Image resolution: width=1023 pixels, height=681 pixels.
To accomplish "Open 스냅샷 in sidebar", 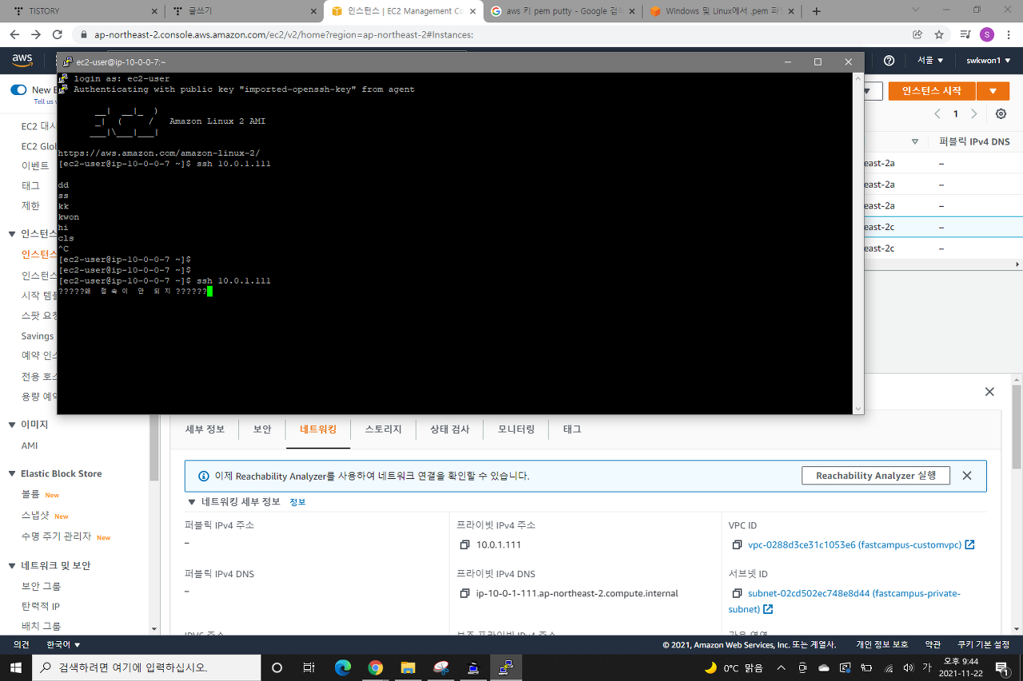I will [35, 515].
